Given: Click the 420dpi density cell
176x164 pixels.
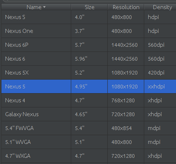Looking at the screenshot, I should [x=160, y=73].
